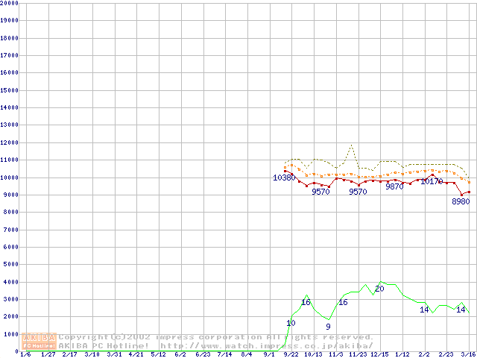The height and width of the screenshot is (358, 477).
Task: Click the impress corporation copyright text
Action: point(216,337)
